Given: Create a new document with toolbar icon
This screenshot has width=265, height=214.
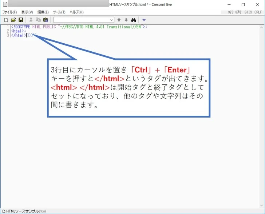Looking at the screenshot, I should click(x=6, y=20).
